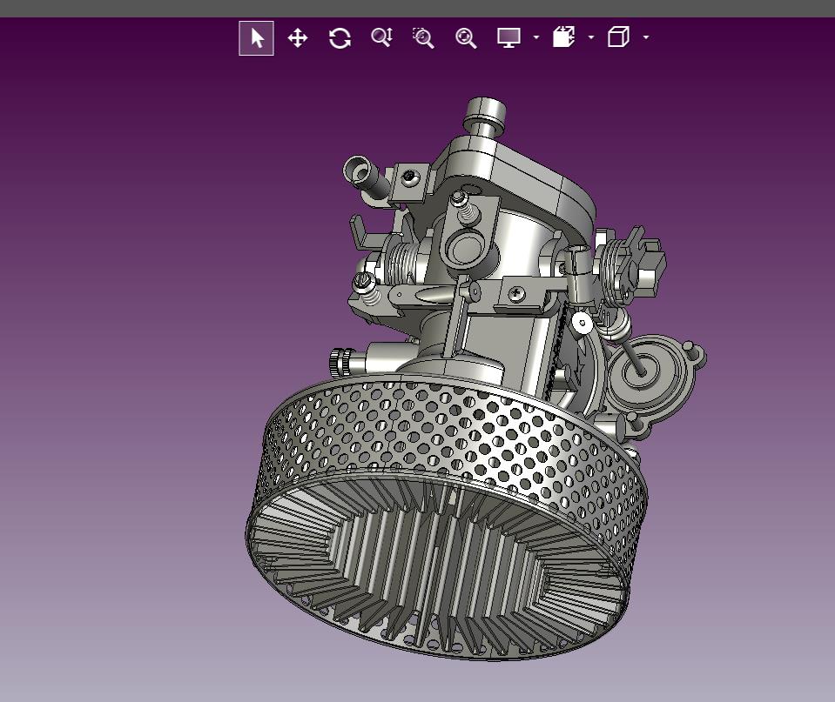Click the zoom to fit icon
Screen dimensions: 835x702
click(466, 38)
